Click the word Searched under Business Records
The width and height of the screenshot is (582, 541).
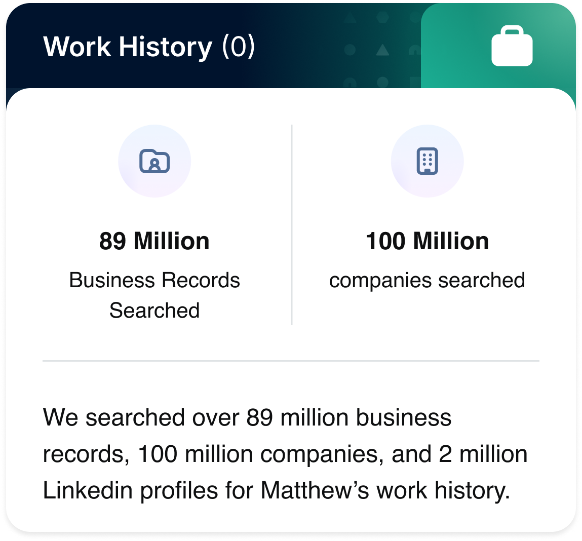coord(154,311)
